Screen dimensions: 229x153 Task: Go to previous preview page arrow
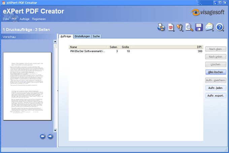[42, 136]
